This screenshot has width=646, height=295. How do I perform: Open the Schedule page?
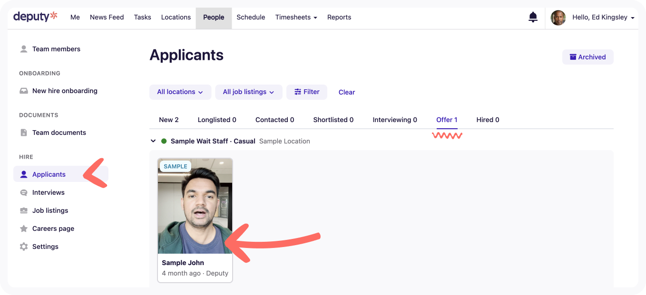251,17
